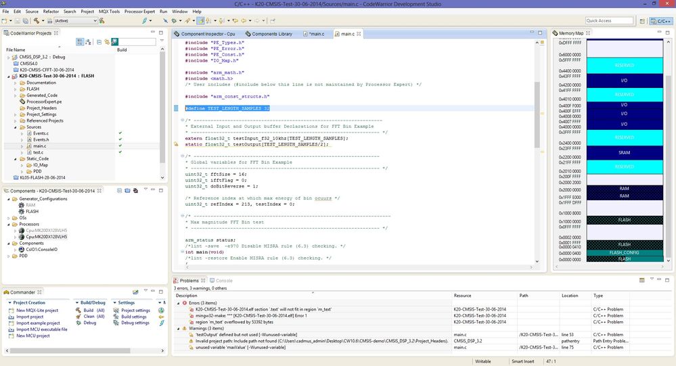
Task: Click Debug link in Commander panel
Action: click(86, 323)
